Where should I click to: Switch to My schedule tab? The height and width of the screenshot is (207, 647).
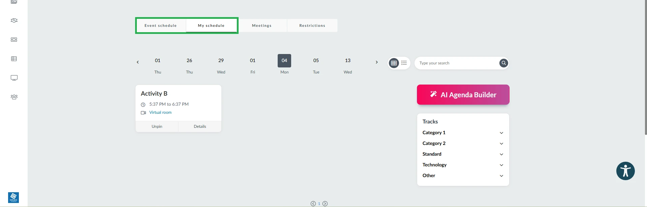[211, 25]
